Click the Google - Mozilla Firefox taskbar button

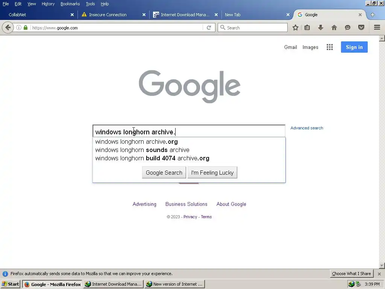[52, 284]
